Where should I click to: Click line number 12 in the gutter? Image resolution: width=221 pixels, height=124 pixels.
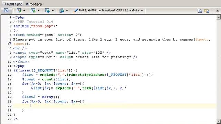(10, 70)
